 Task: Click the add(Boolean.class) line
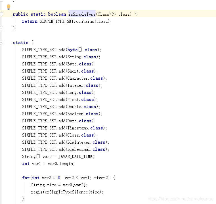click(x=62, y=114)
